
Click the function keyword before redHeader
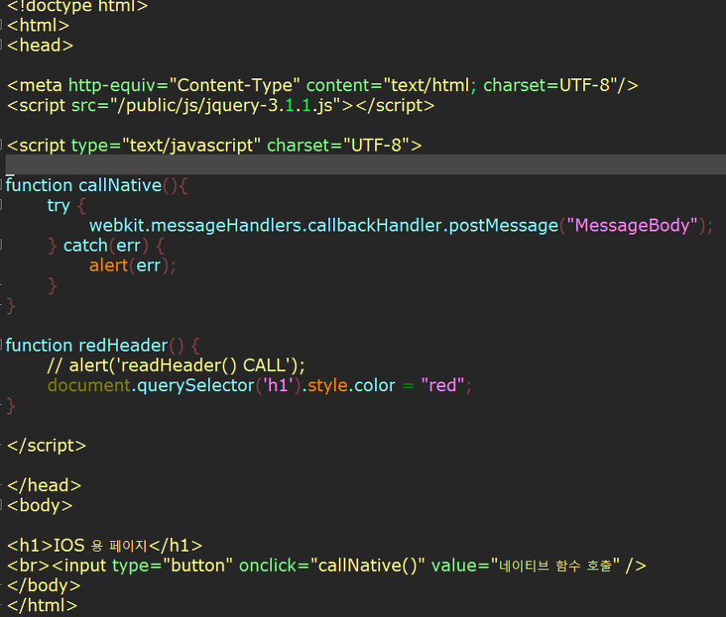click(x=40, y=345)
